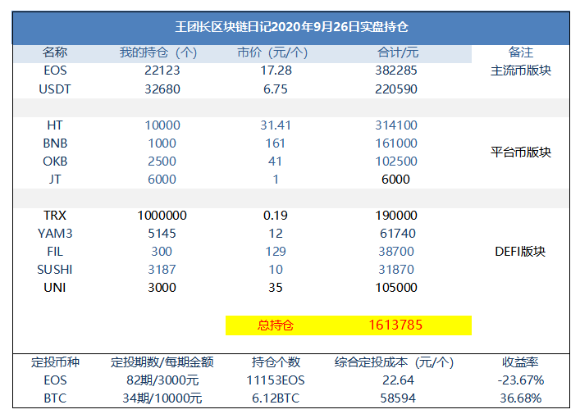The image size is (580, 414).
Task: Select the 综合定投成本（元/个） header
Action: (x=394, y=362)
